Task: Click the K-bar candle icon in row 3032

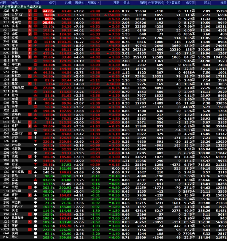Action: point(35,19)
